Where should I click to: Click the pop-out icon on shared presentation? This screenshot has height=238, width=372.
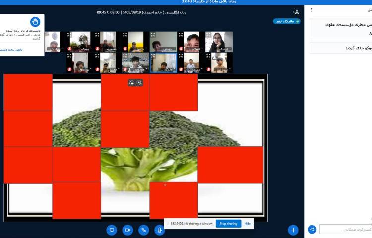coord(139,83)
